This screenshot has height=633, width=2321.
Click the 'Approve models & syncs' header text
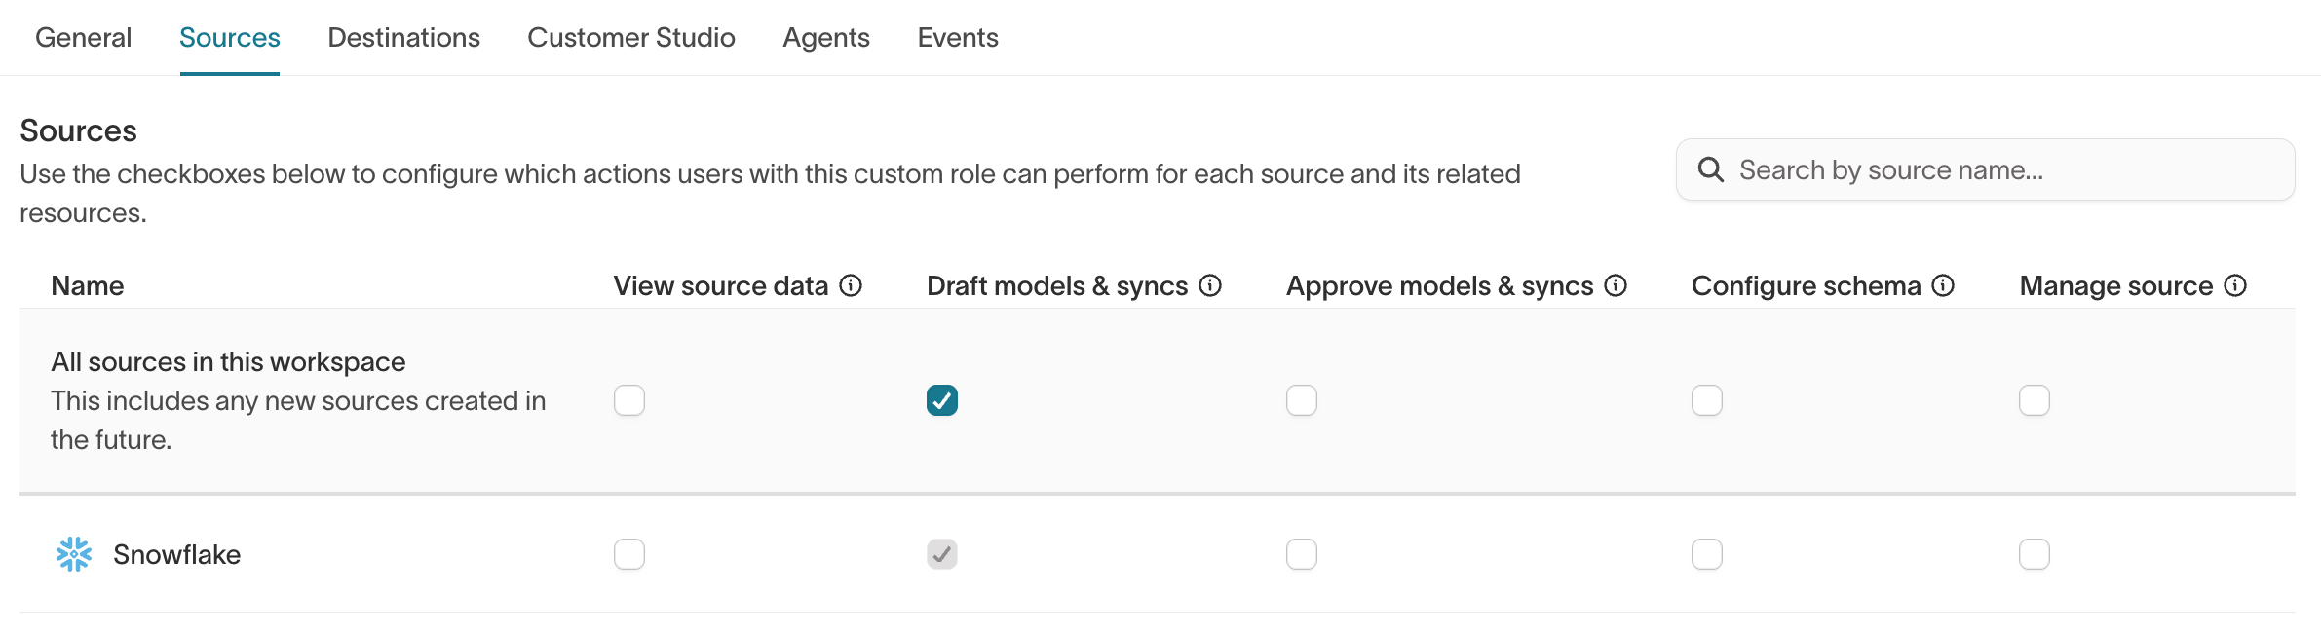coord(1440,285)
